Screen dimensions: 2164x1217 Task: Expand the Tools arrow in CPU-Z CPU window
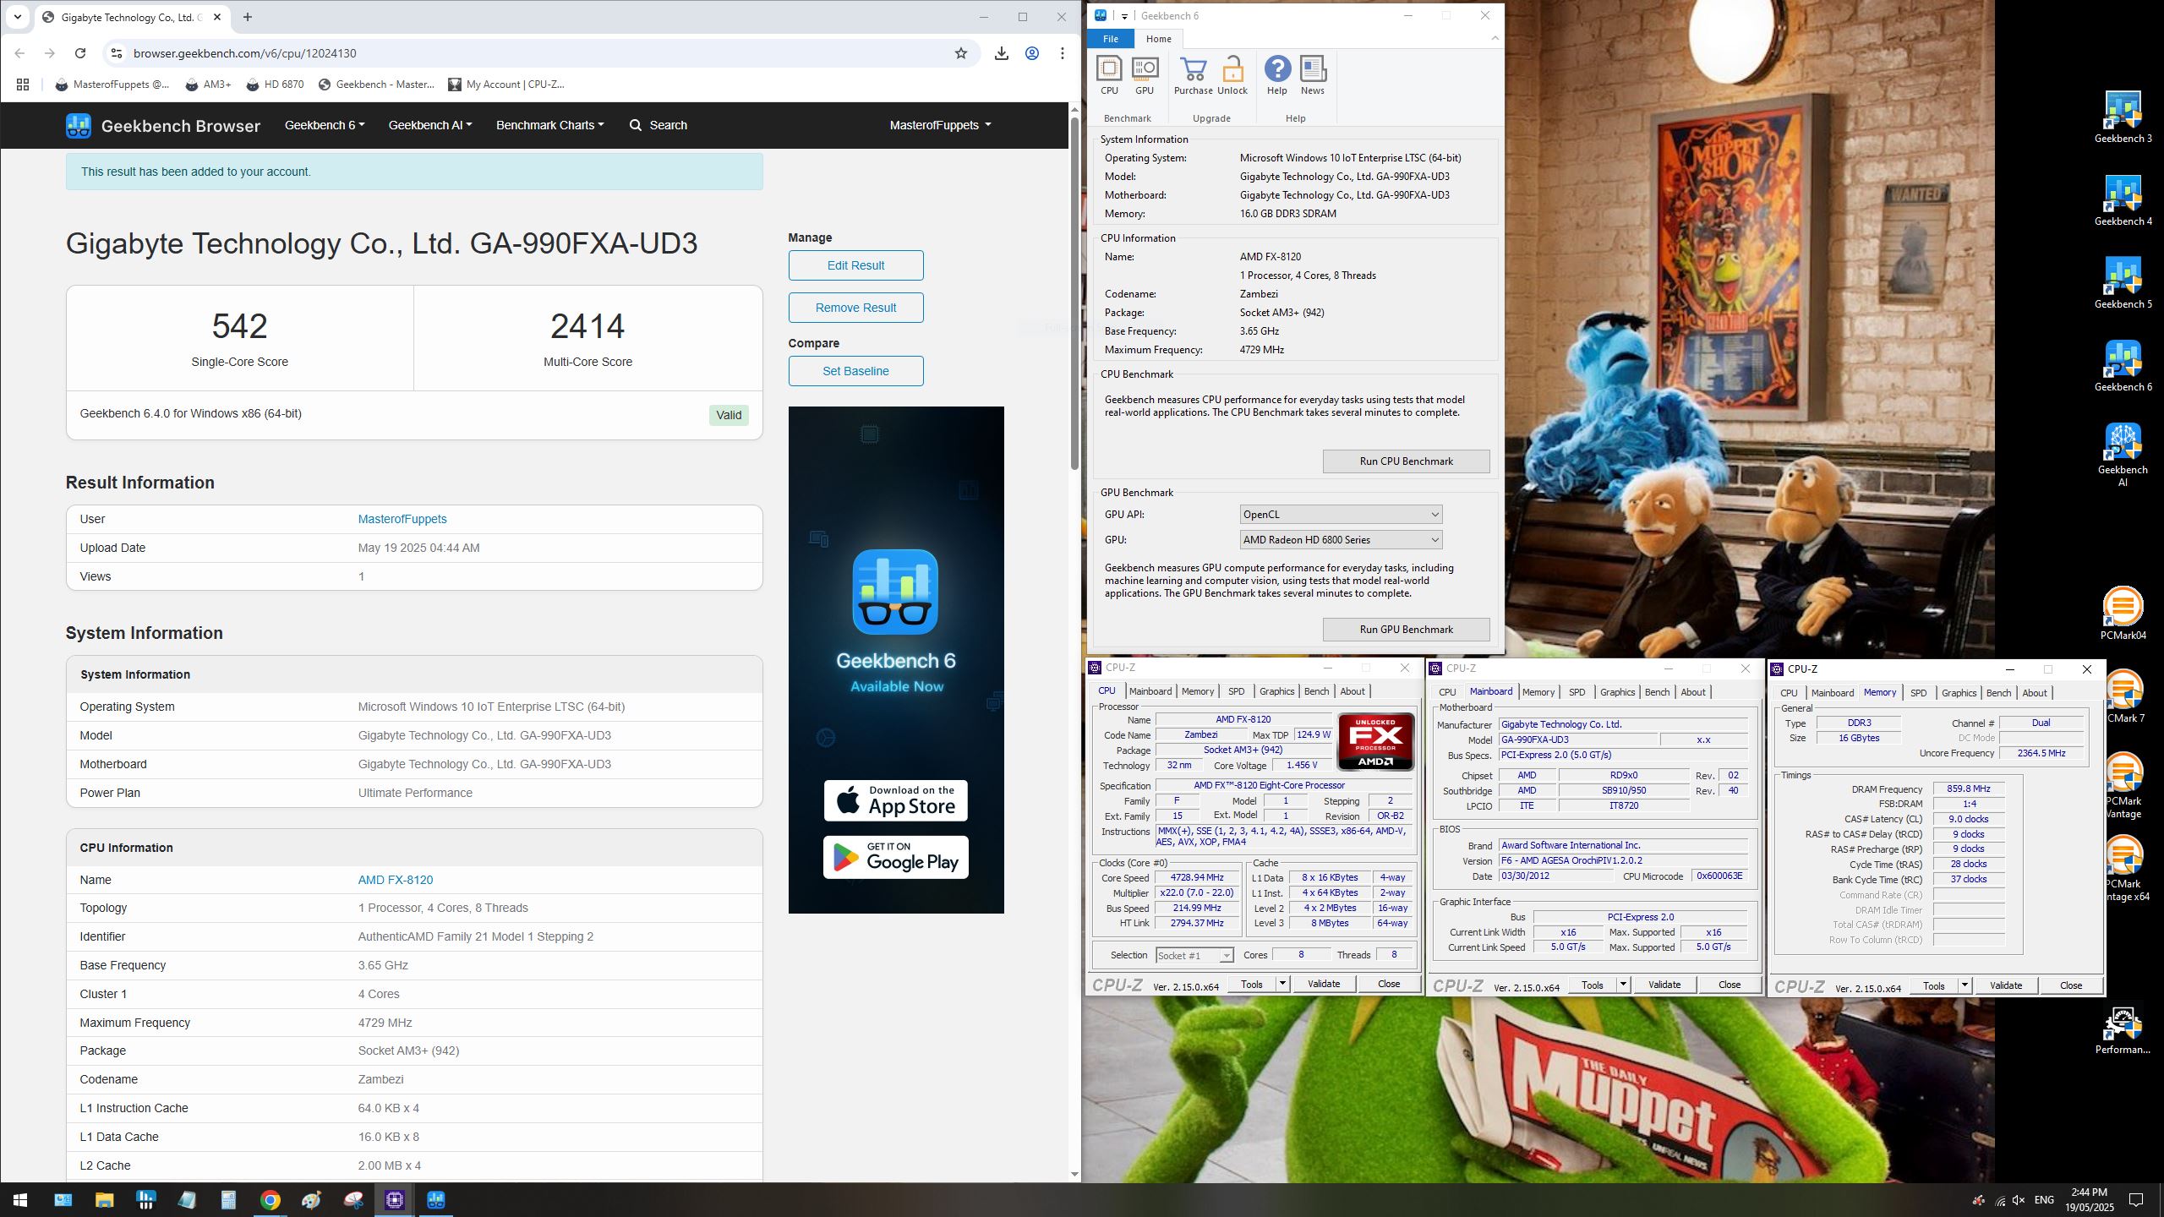pos(1282,984)
